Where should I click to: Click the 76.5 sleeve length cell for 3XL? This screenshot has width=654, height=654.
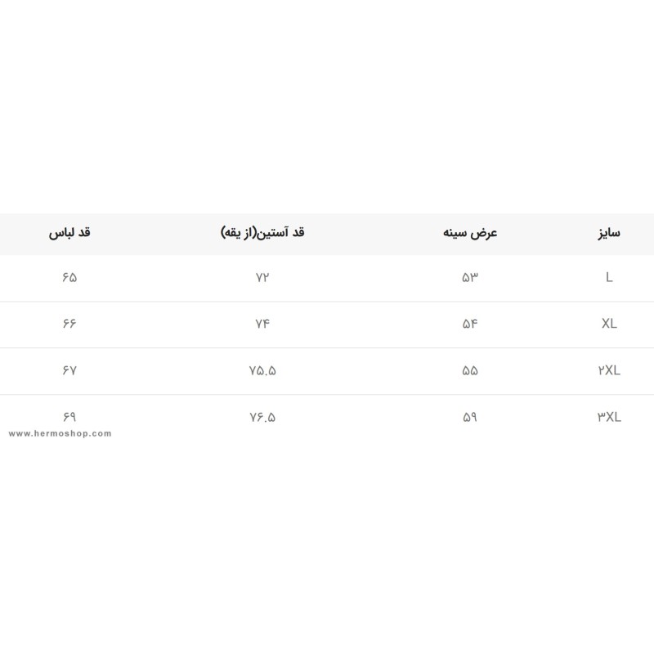coord(262,417)
